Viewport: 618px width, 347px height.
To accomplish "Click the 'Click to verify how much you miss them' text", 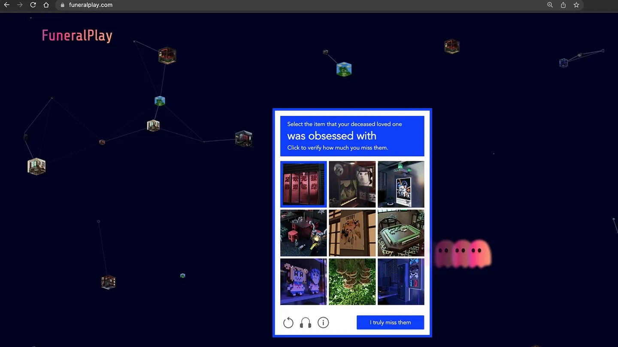I will [338, 148].
